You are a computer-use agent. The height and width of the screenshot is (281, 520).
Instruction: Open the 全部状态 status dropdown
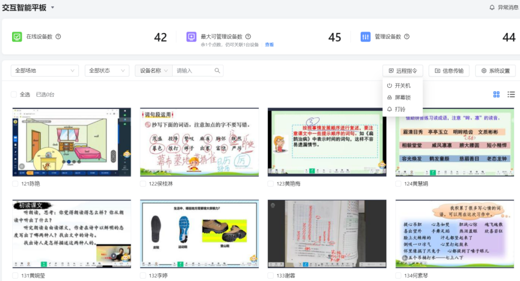(x=107, y=71)
